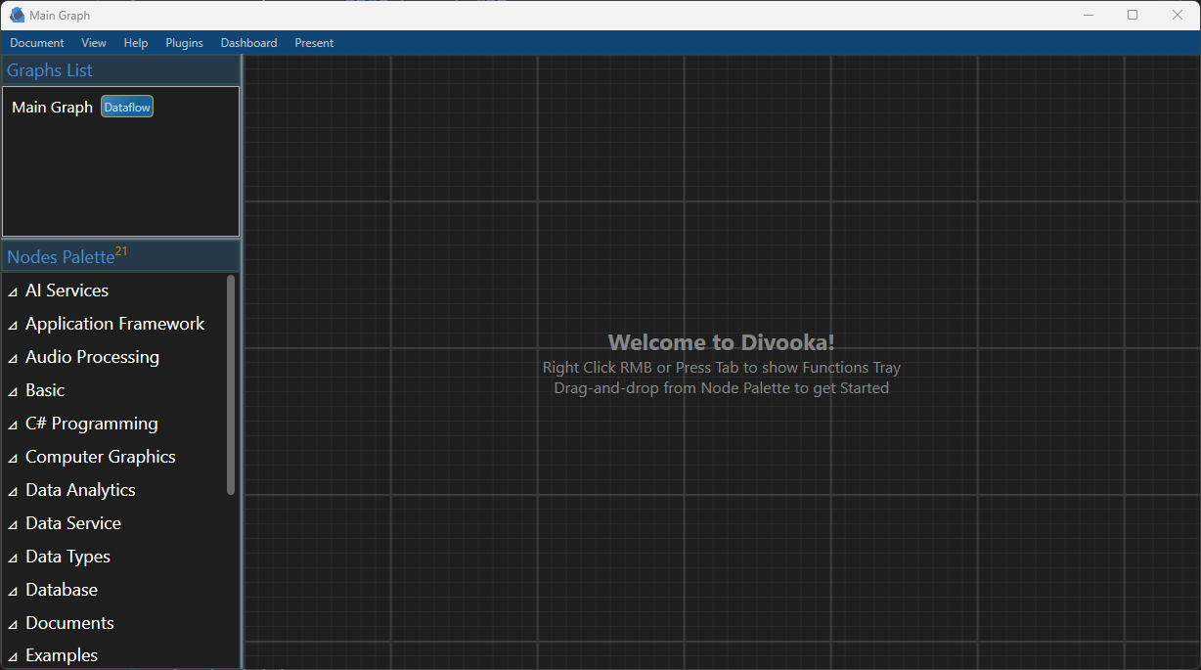Viewport: 1201px width, 670px height.
Task: Close the Main Graph window
Action: 1178,15
